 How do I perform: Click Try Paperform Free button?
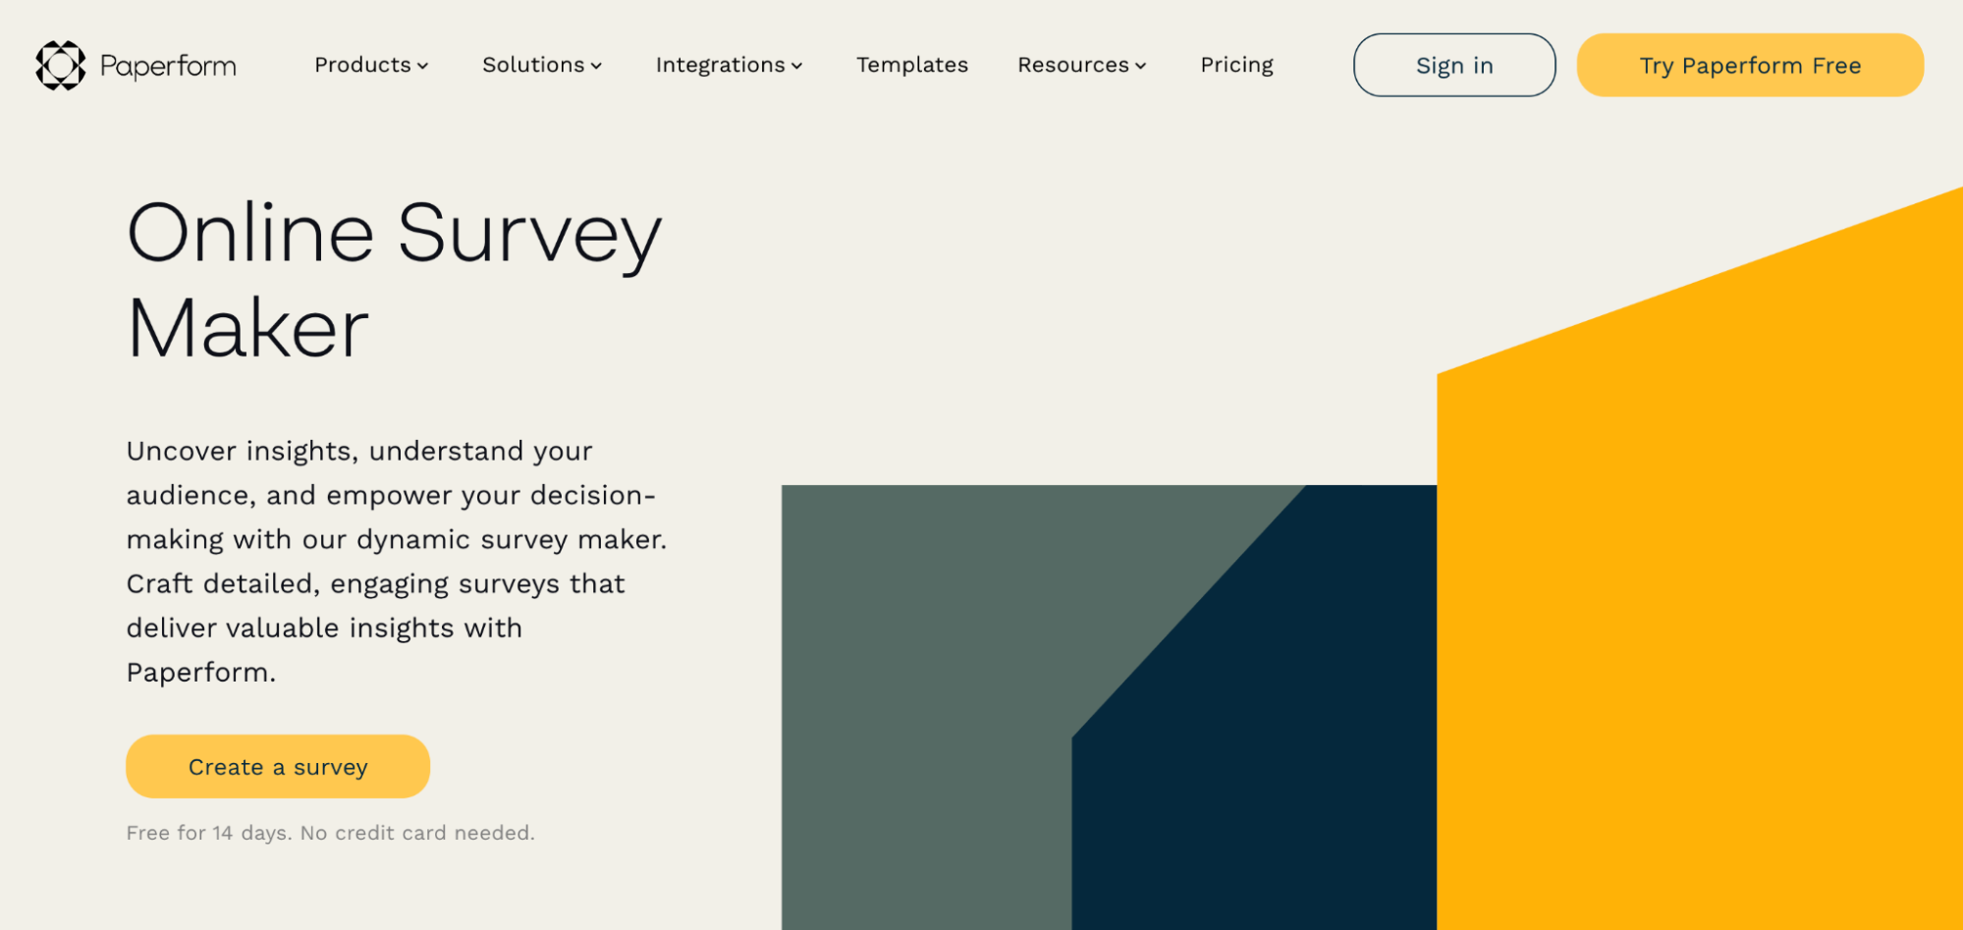tap(1750, 65)
